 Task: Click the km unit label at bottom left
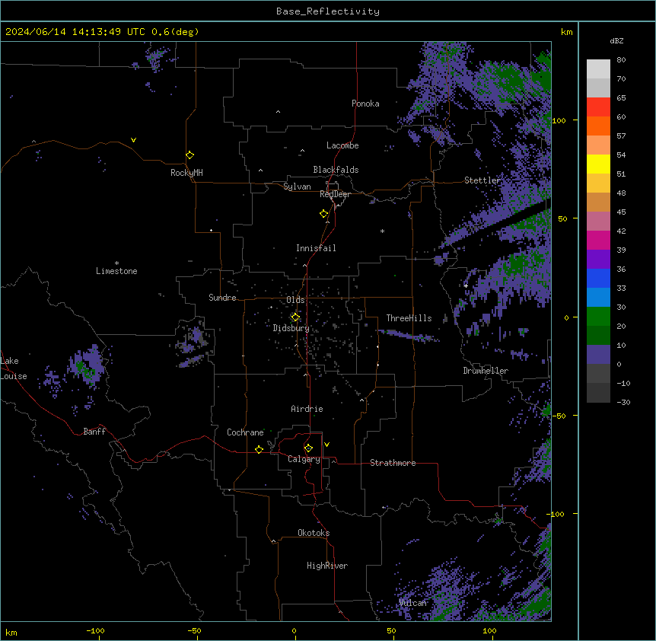click(x=11, y=633)
